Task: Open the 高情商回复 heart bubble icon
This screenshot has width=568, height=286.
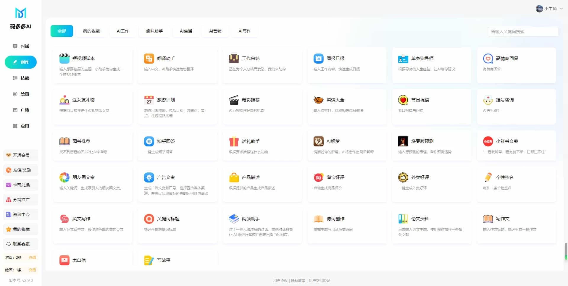Action: coord(488,59)
